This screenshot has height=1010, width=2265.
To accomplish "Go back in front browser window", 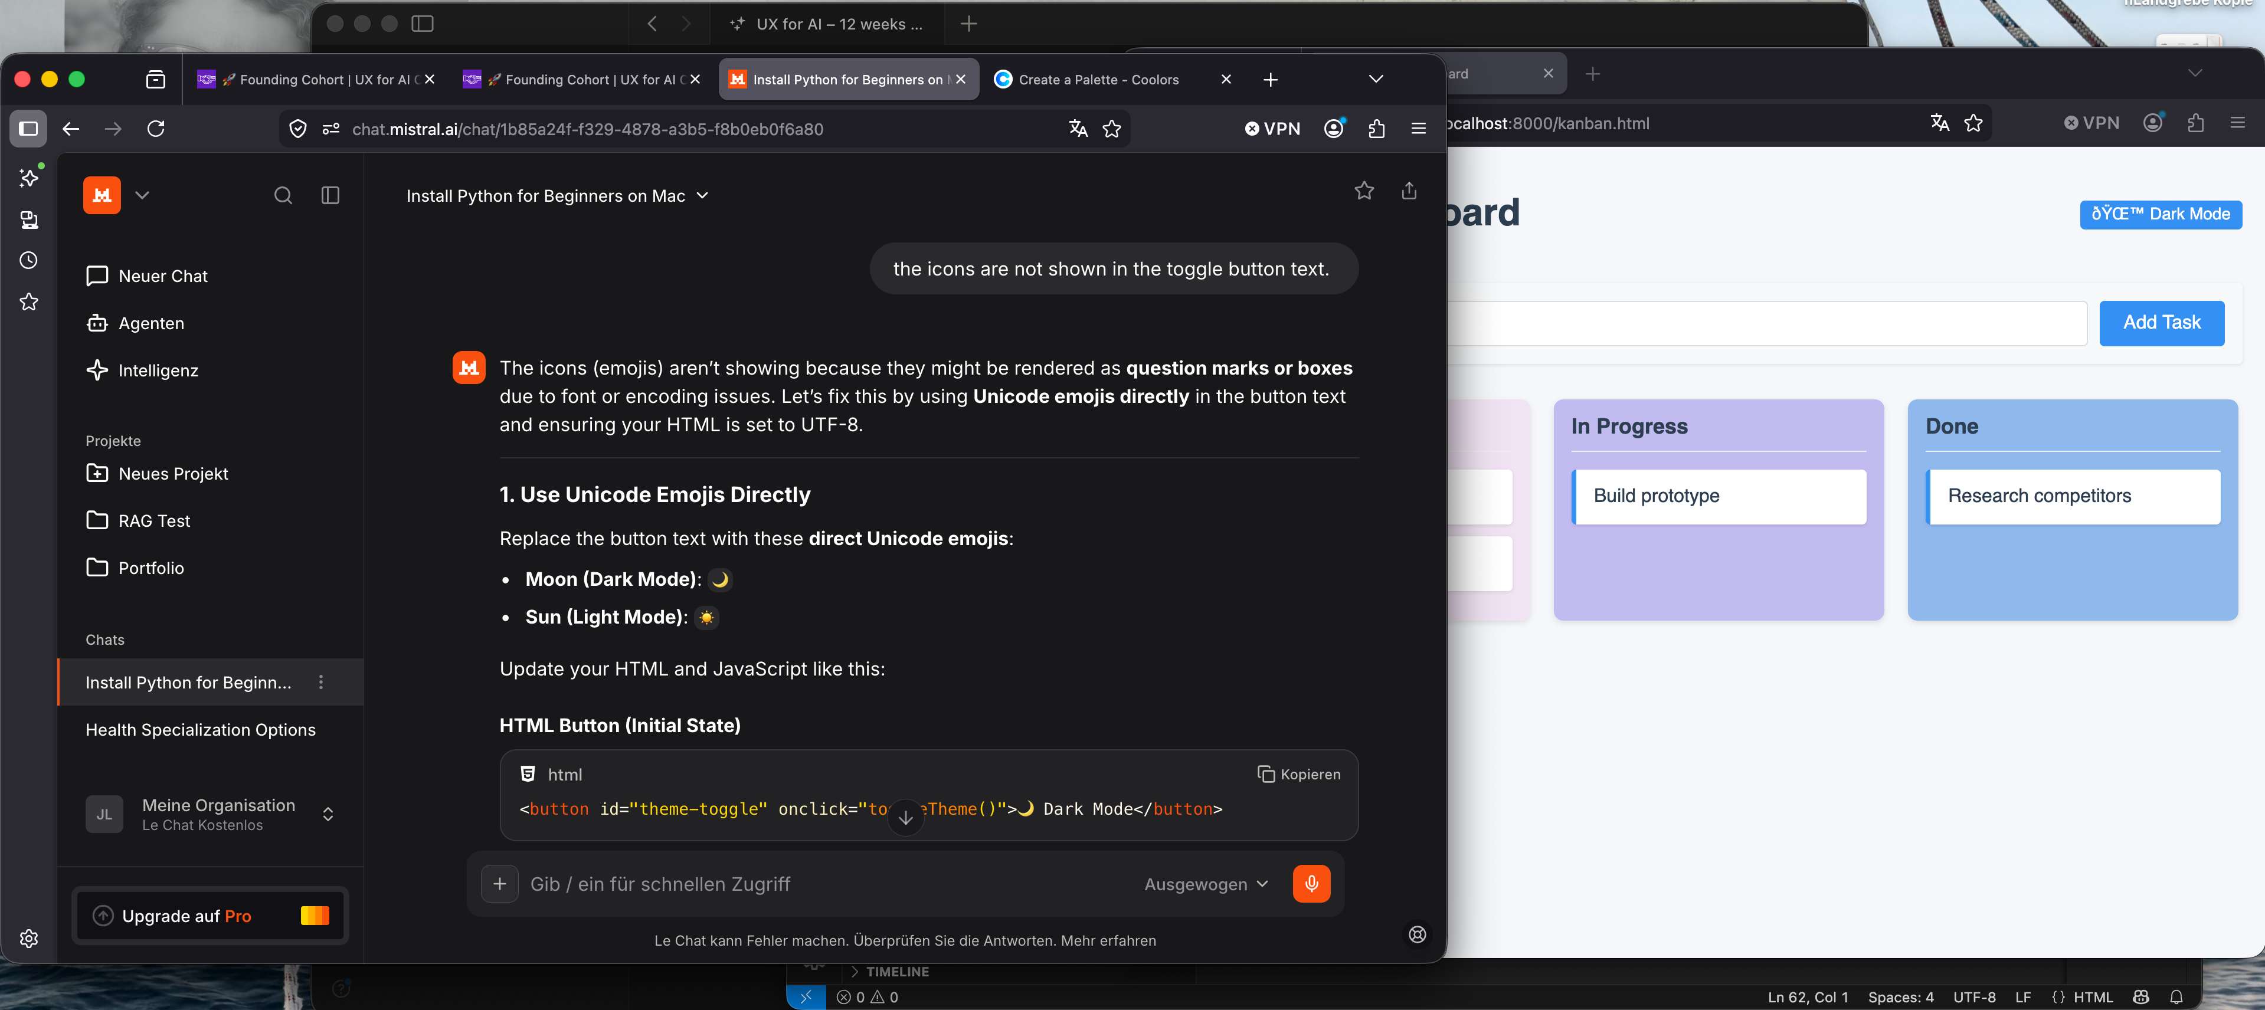I will point(71,129).
